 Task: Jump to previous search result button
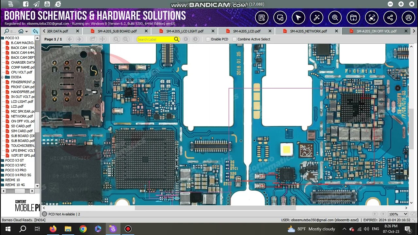(x=186, y=39)
